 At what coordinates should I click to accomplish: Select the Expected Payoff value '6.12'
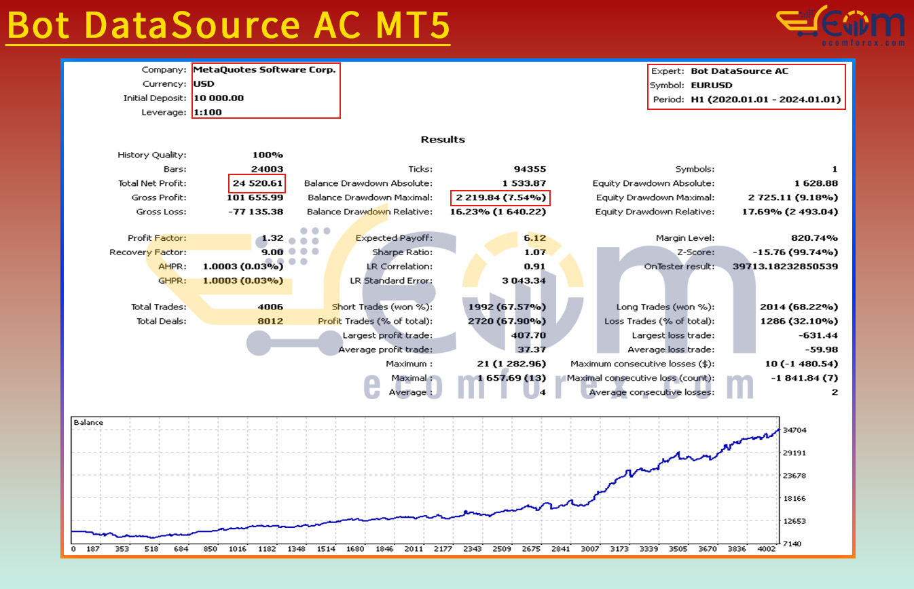pos(536,238)
